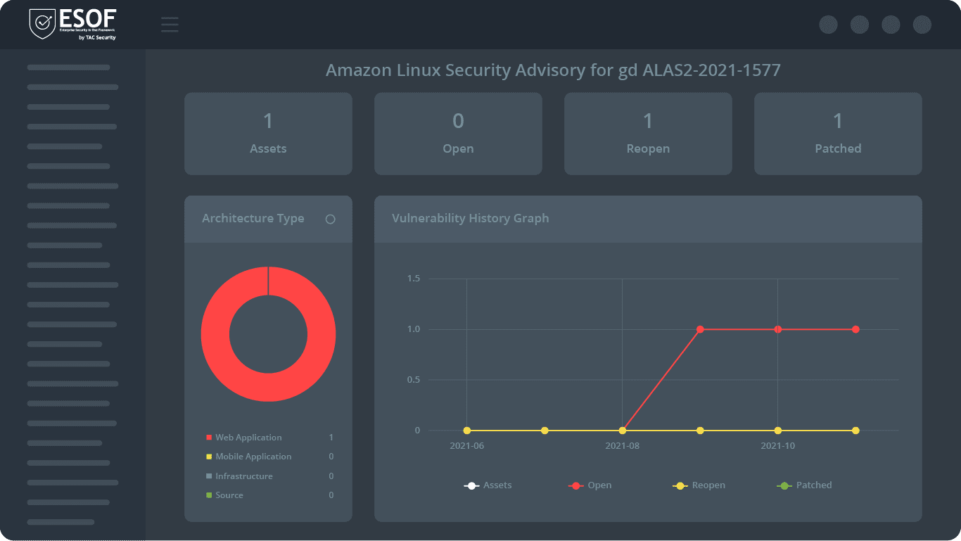Click the circle icon beside Architecture Type
Viewport: 961px width, 541px height.
(330, 219)
